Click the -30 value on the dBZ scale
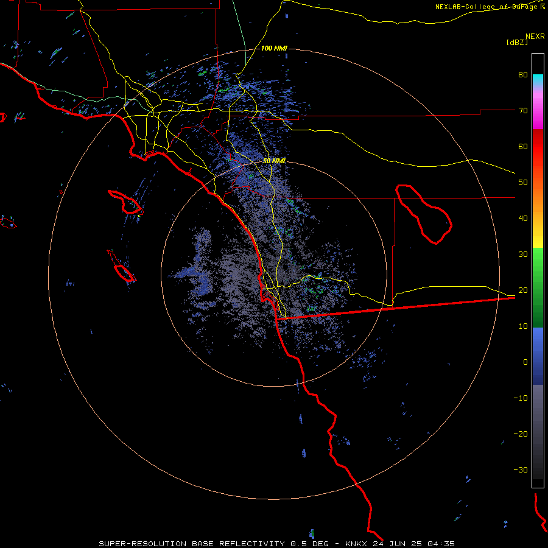The width and height of the screenshot is (548, 548). 521,470
